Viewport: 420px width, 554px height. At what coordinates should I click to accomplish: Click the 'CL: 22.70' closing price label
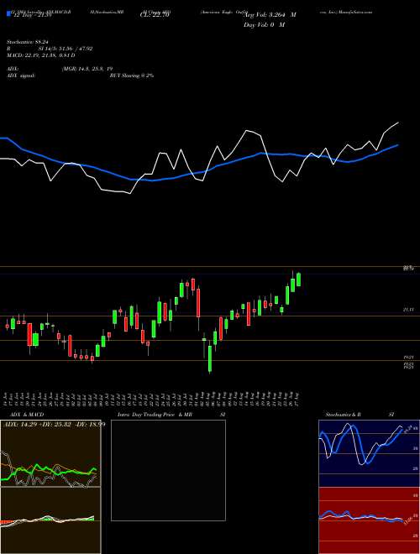tap(155, 15)
